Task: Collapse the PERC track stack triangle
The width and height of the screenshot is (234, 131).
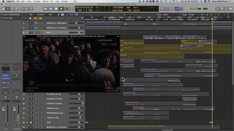Action: coord(27,122)
